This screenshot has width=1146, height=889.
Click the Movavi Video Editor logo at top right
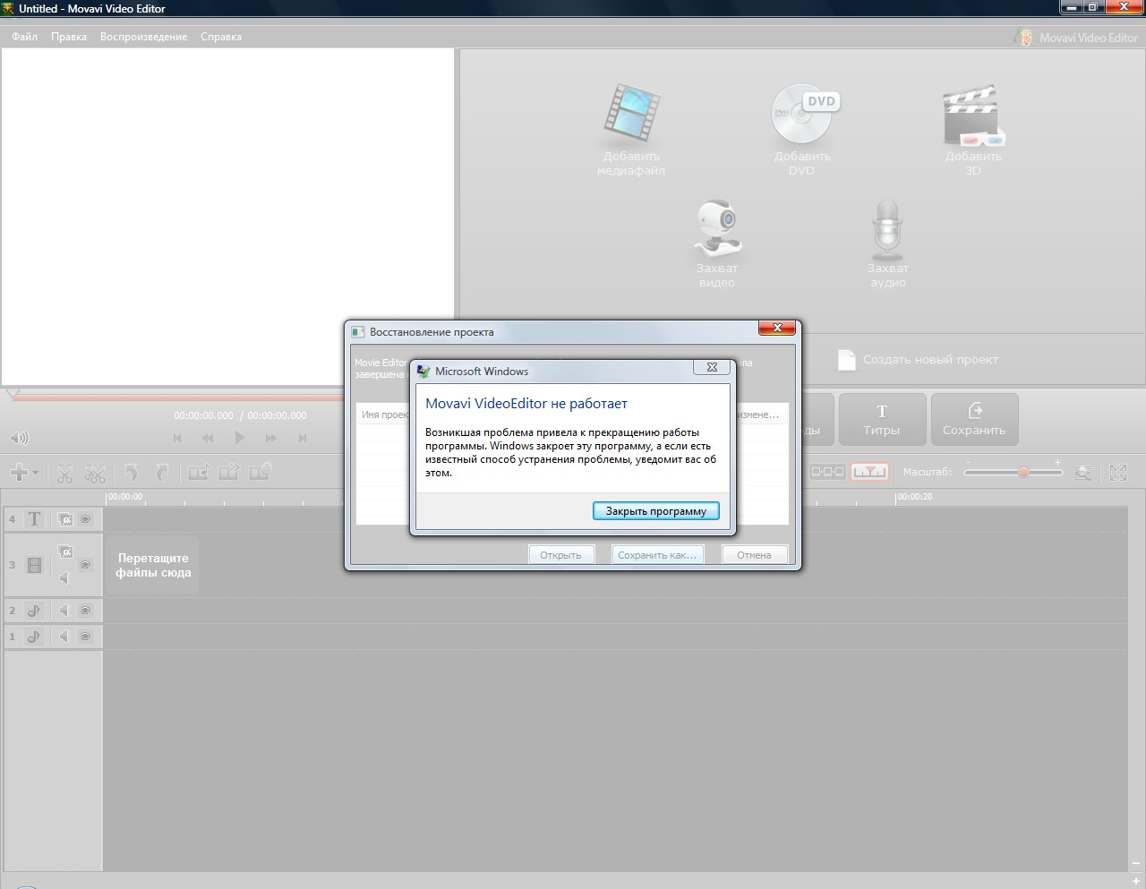[1076, 38]
